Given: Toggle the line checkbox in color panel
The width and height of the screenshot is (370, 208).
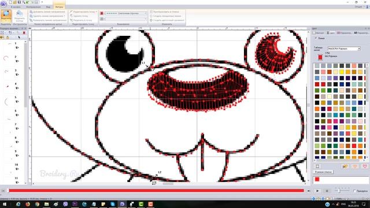Looking at the screenshot, I should [316, 38].
